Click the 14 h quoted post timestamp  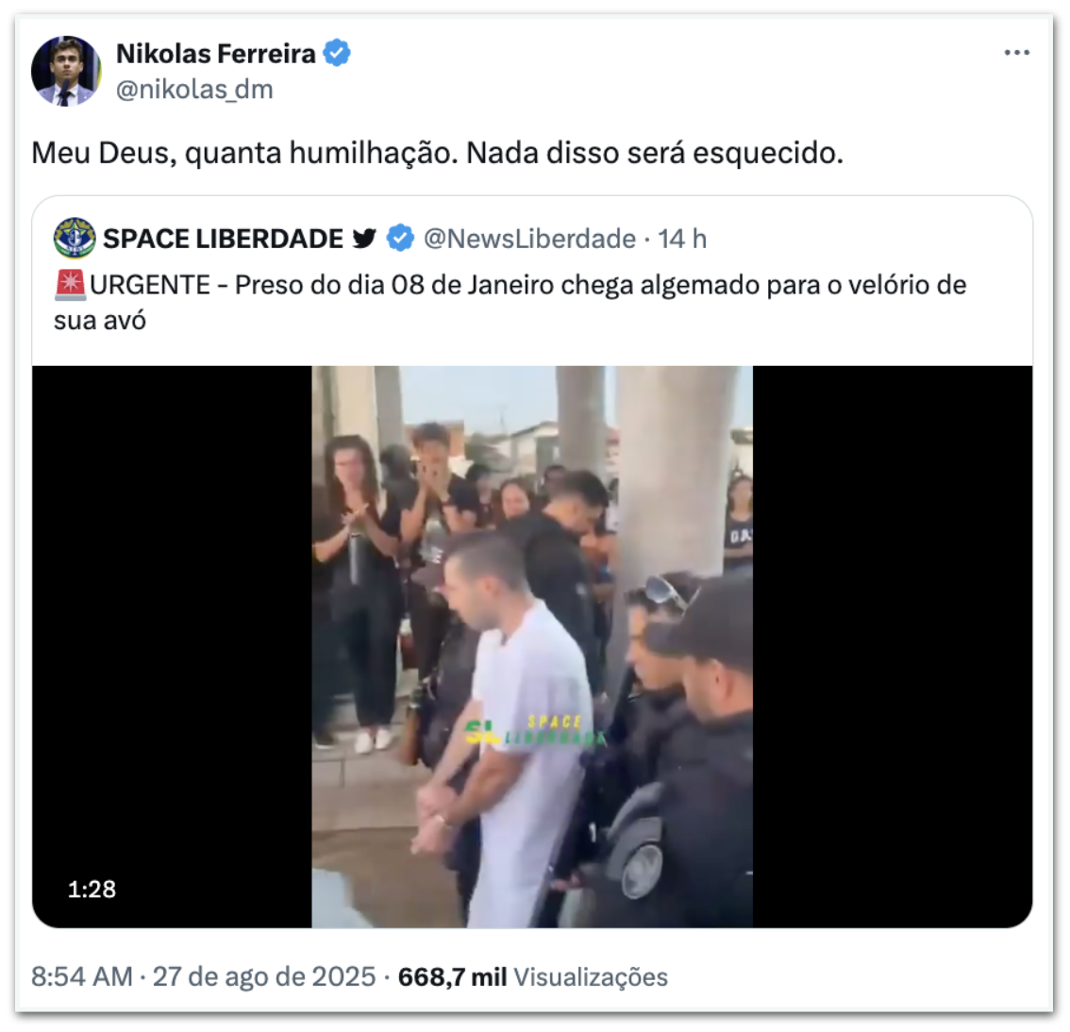[682, 239]
